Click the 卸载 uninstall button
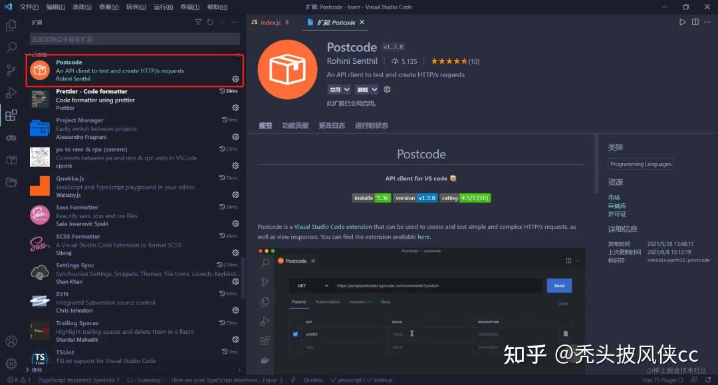 (x=363, y=89)
